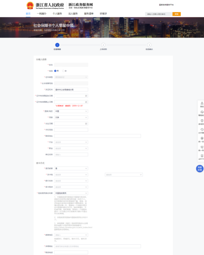
Task: Click the 联系地址 input field
Action: (97, 136)
